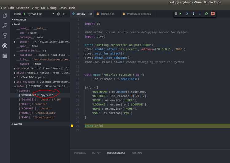This screenshot has height=163, width=230.
Task: Collapse the info dictionary variable
Action: click(15, 86)
